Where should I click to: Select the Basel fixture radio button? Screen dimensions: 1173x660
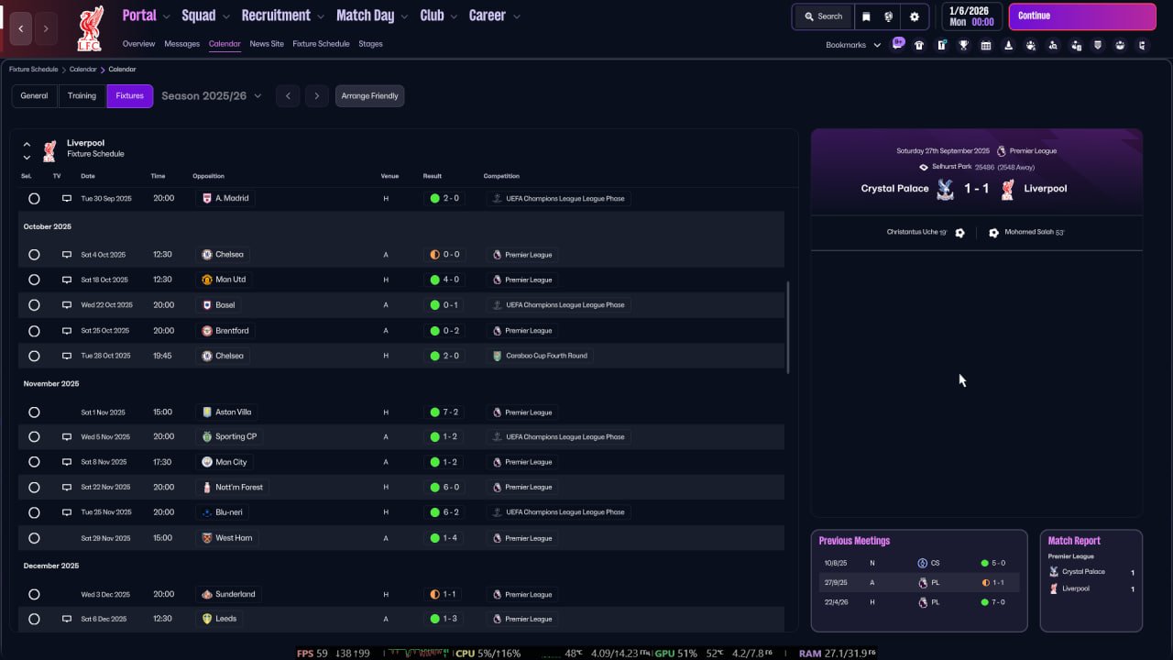[34, 305]
